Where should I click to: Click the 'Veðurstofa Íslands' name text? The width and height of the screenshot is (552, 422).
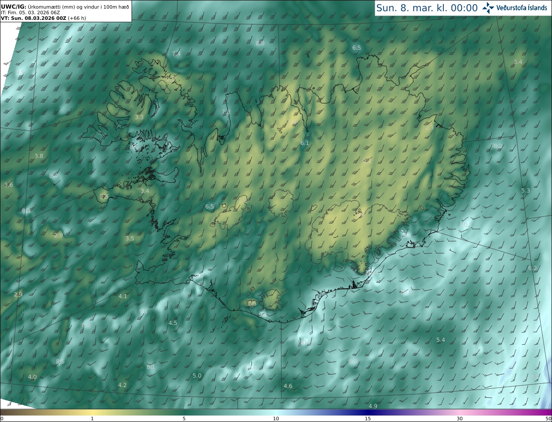(x=522, y=8)
